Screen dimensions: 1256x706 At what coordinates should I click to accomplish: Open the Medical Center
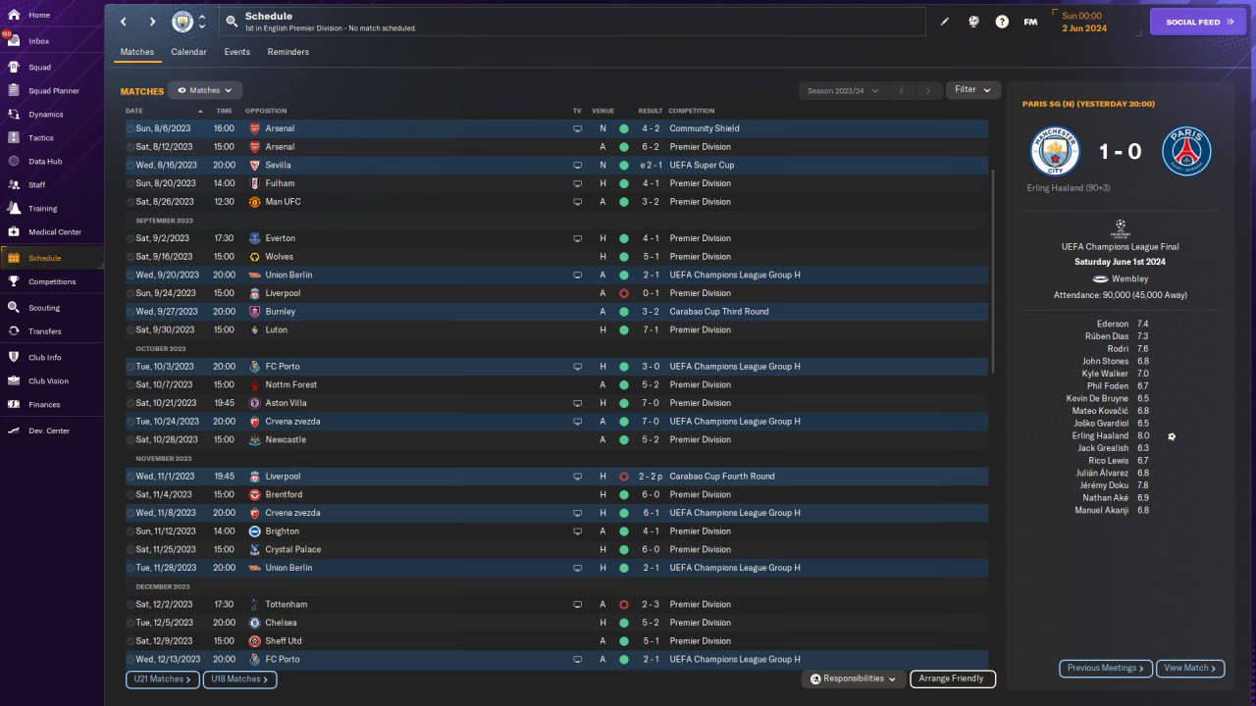coord(55,232)
